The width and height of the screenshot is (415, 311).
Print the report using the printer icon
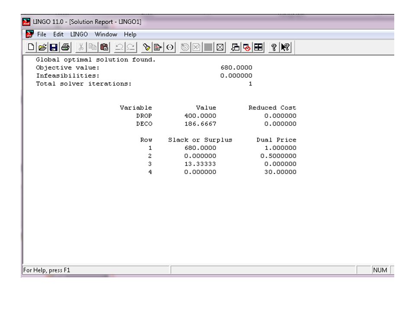(x=65, y=48)
